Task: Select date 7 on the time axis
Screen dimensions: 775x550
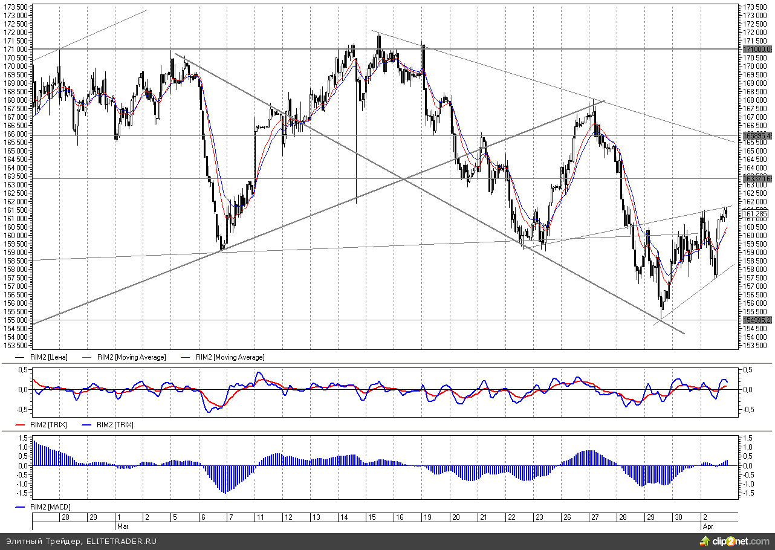Action: (230, 517)
